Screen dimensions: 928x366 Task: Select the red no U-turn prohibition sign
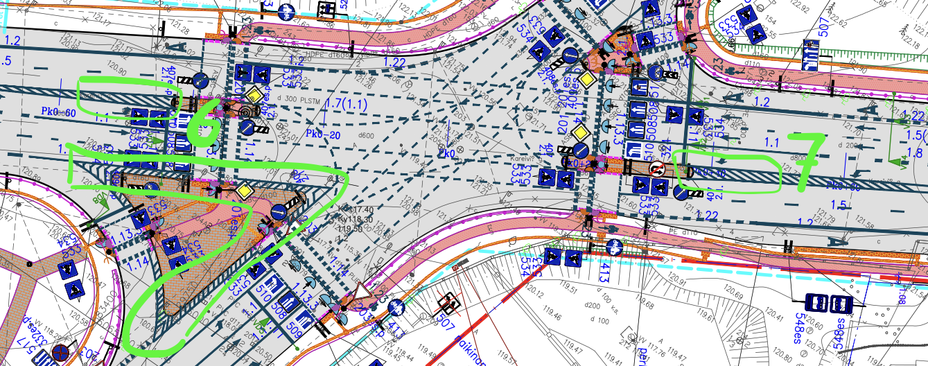coord(658,168)
